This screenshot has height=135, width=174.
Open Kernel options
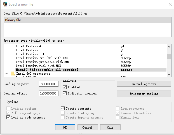coord(144,84)
